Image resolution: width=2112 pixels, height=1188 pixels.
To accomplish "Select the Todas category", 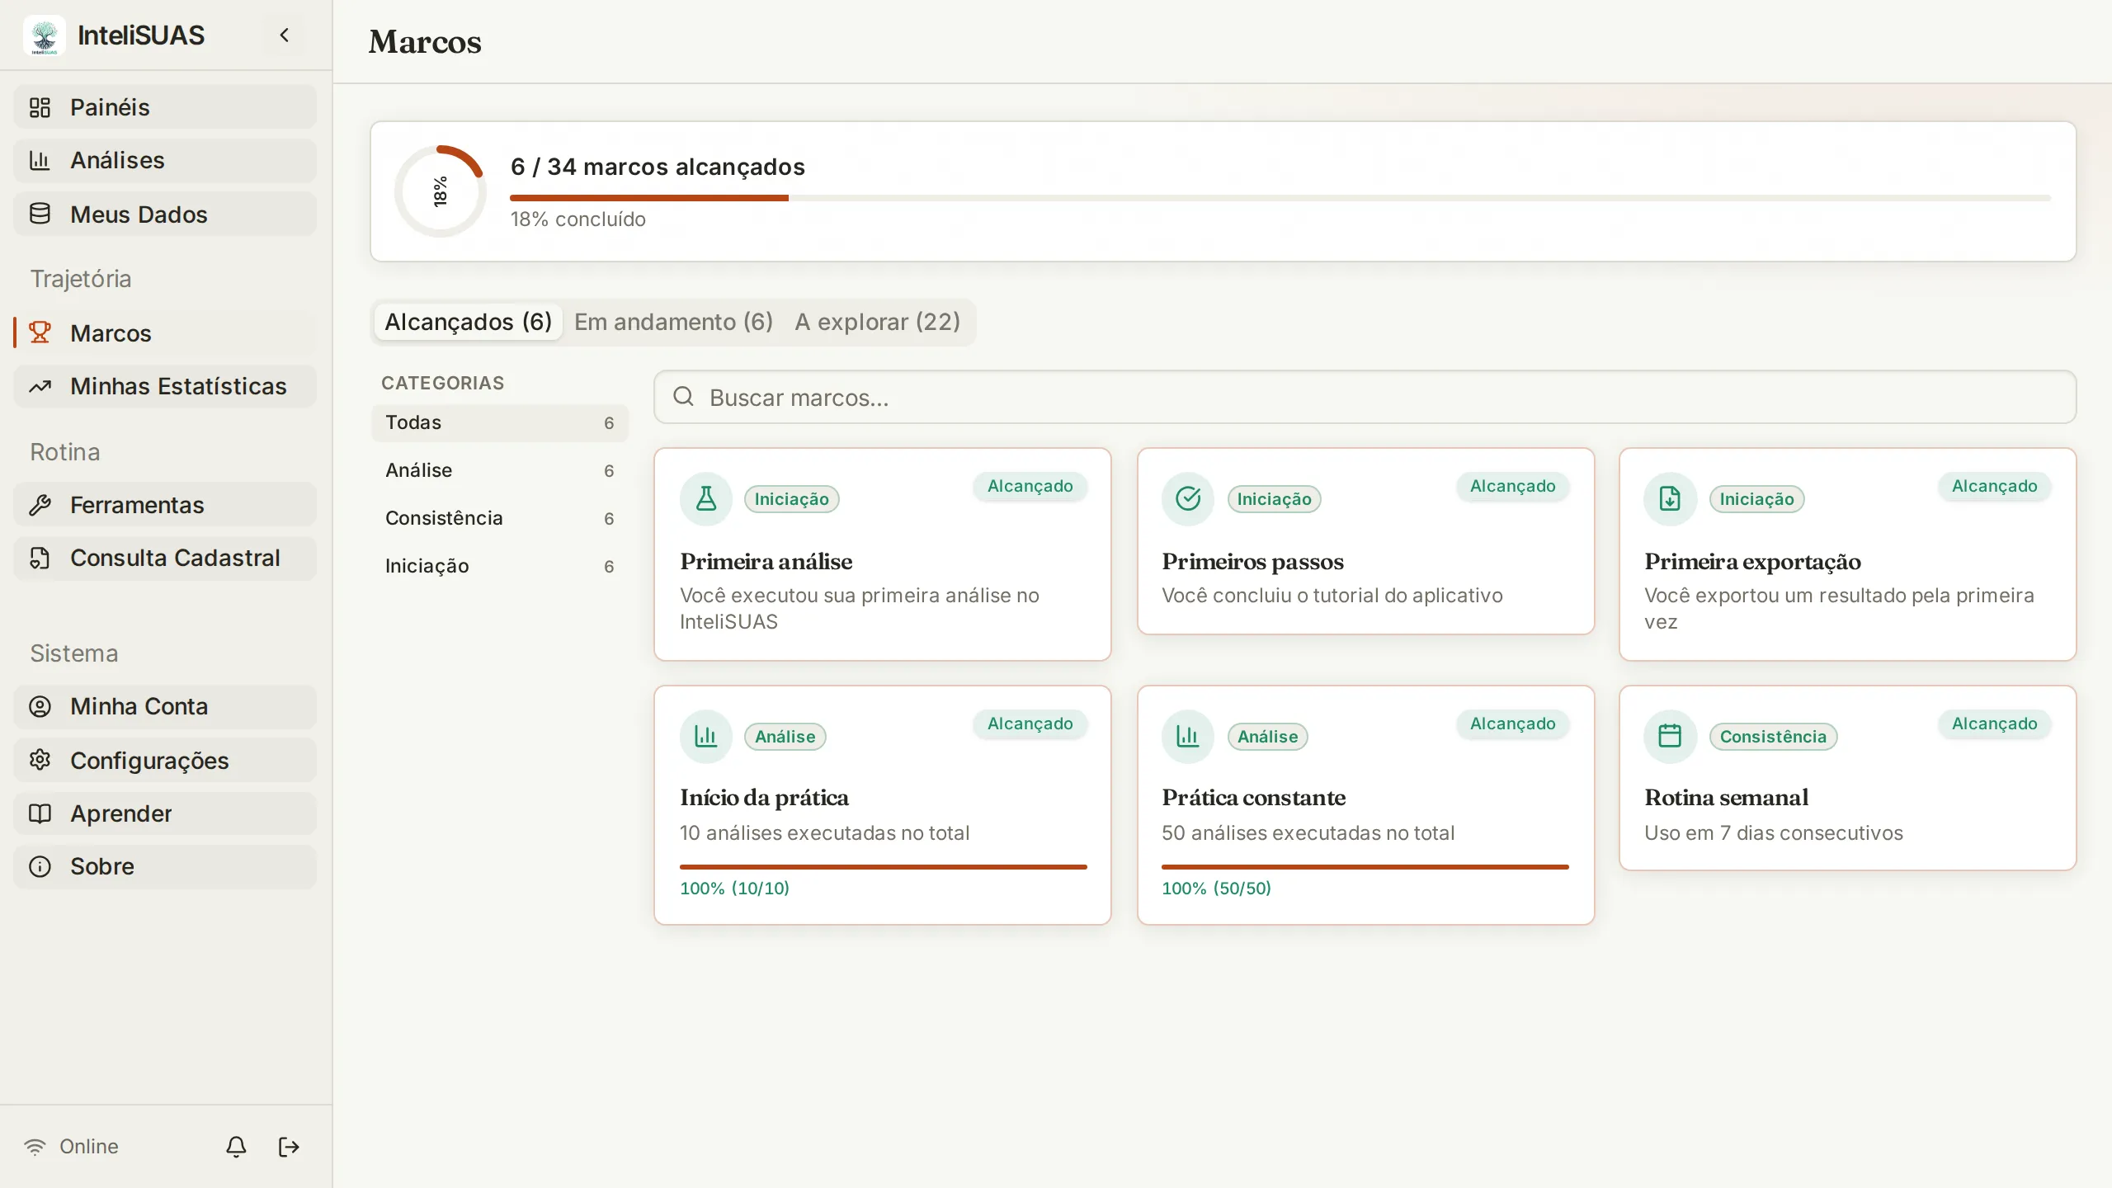I will point(500,422).
